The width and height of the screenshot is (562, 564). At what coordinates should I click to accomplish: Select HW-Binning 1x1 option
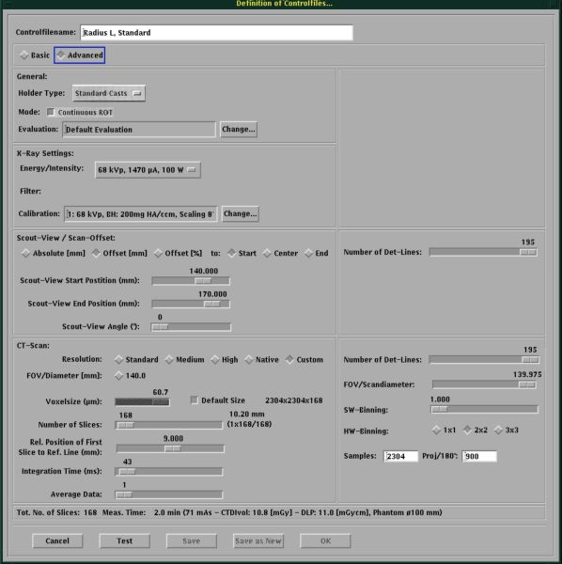point(444,431)
